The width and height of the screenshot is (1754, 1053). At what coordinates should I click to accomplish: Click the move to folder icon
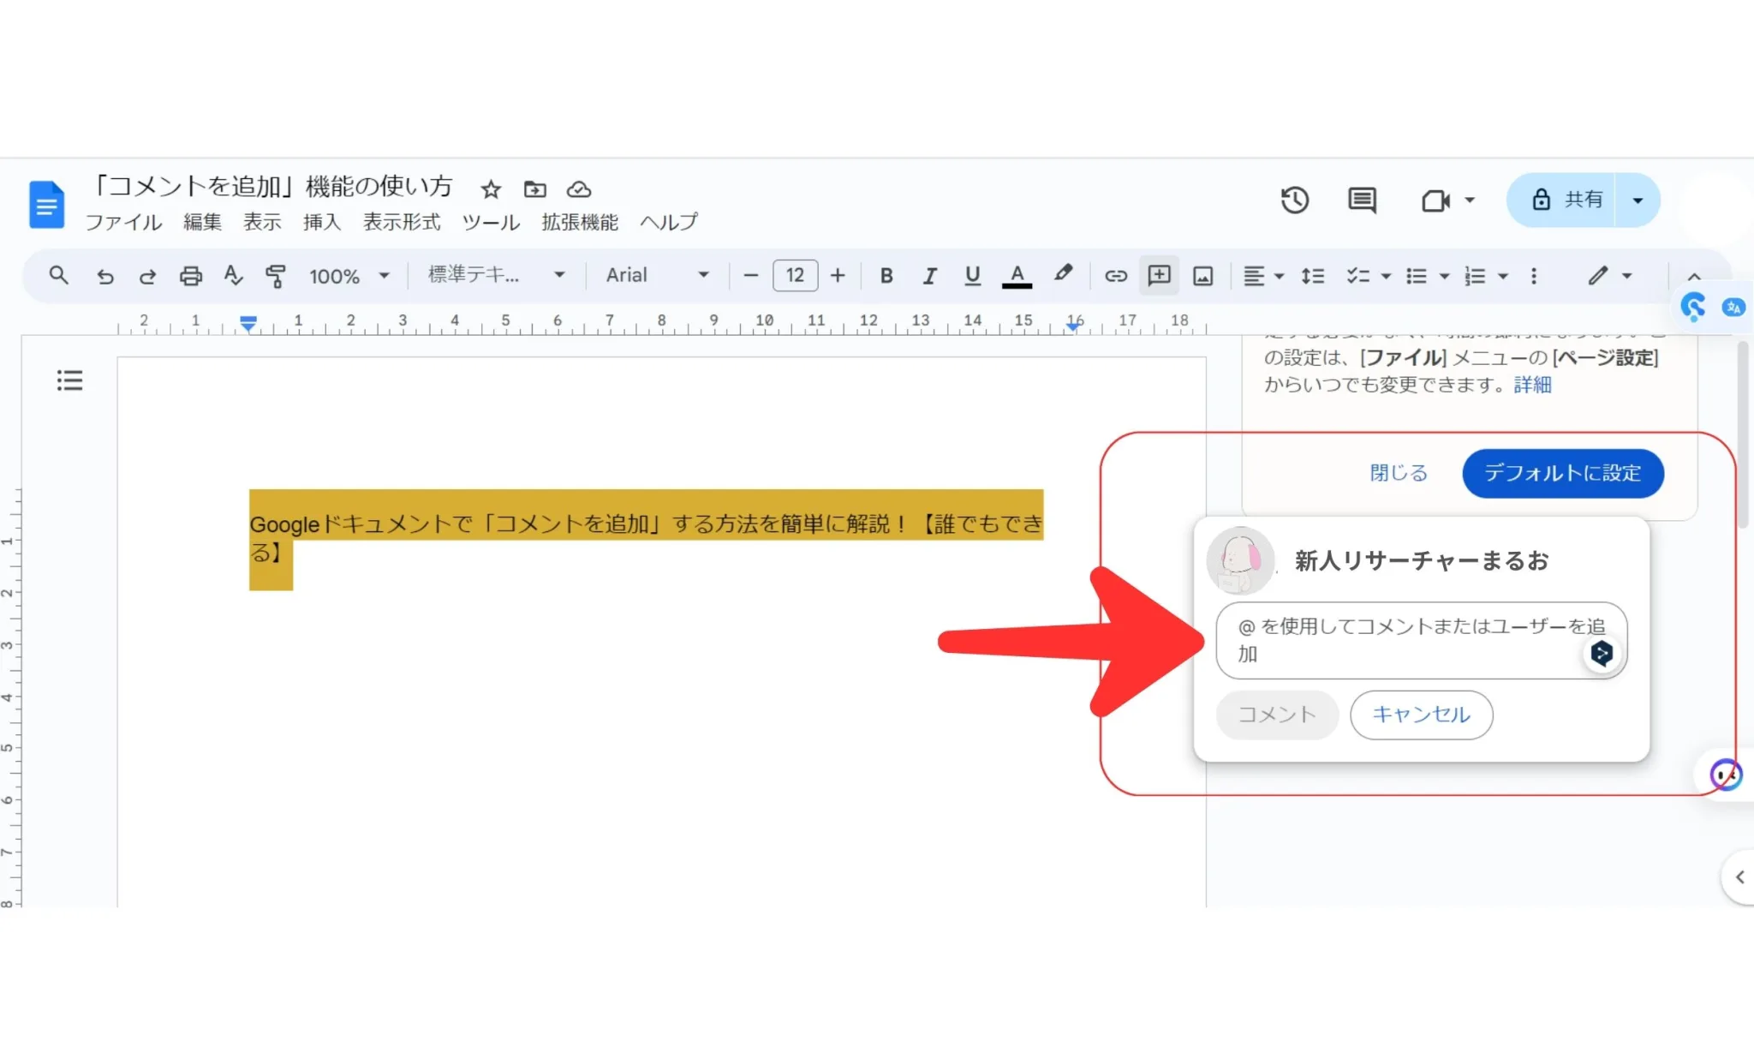[x=534, y=189]
